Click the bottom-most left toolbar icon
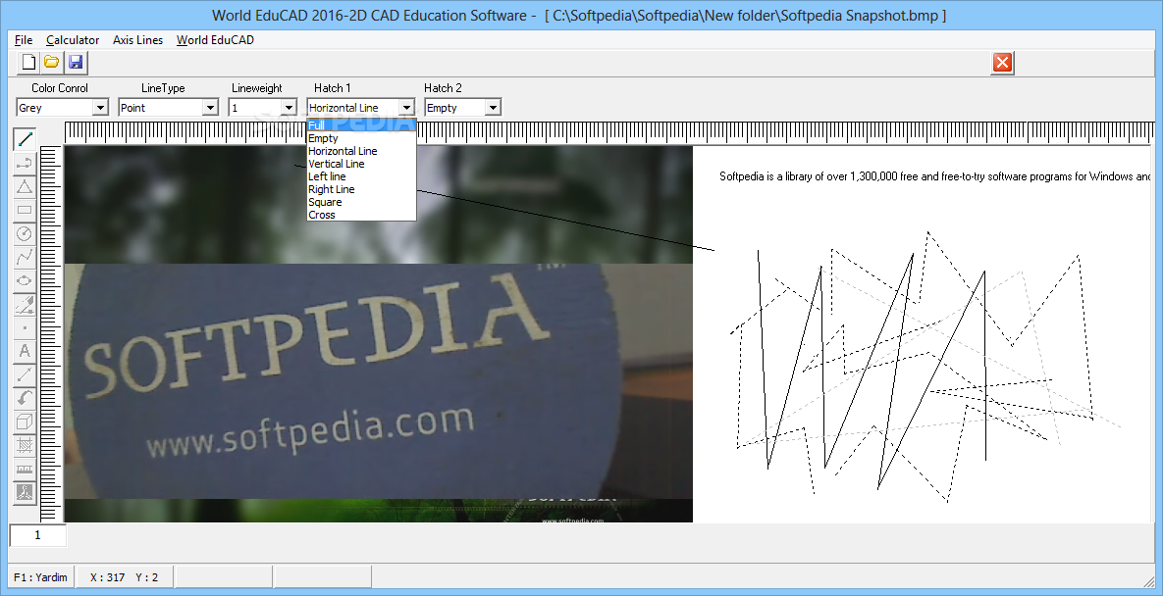This screenshot has width=1163, height=596. tap(25, 493)
